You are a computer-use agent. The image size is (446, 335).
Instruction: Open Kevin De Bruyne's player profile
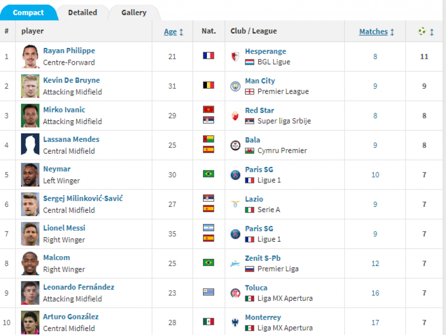[71, 80]
